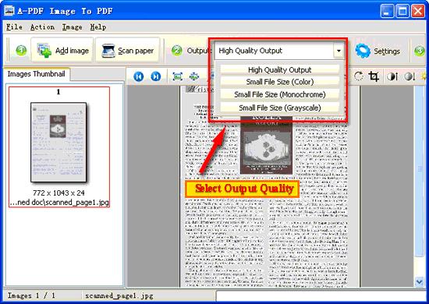Expand the Output quality dropdown arrow

pos(339,51)
